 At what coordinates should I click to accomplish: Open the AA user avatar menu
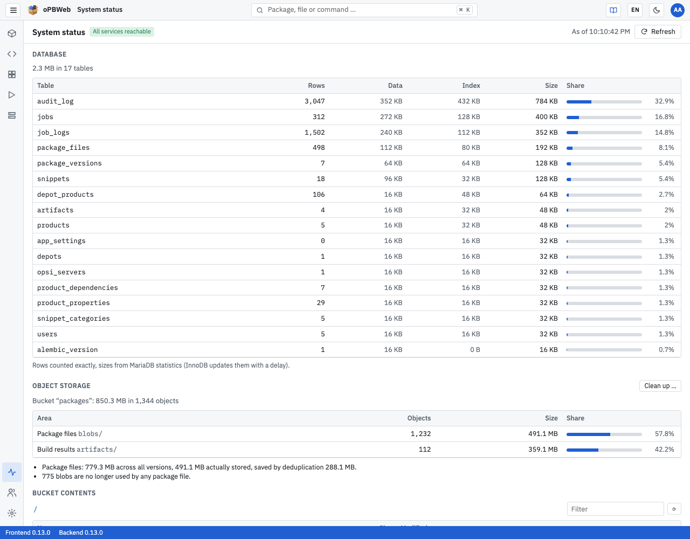click(678, 10)
